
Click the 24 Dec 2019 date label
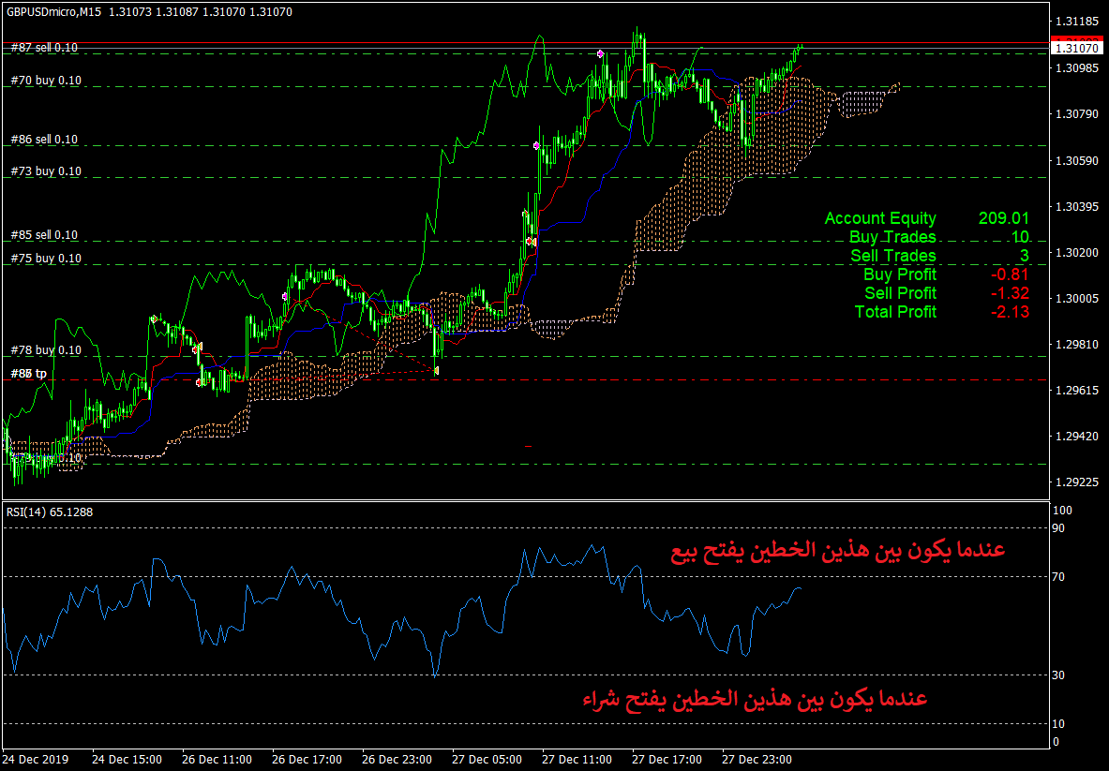pyautogui.click(x=36, y=759)
